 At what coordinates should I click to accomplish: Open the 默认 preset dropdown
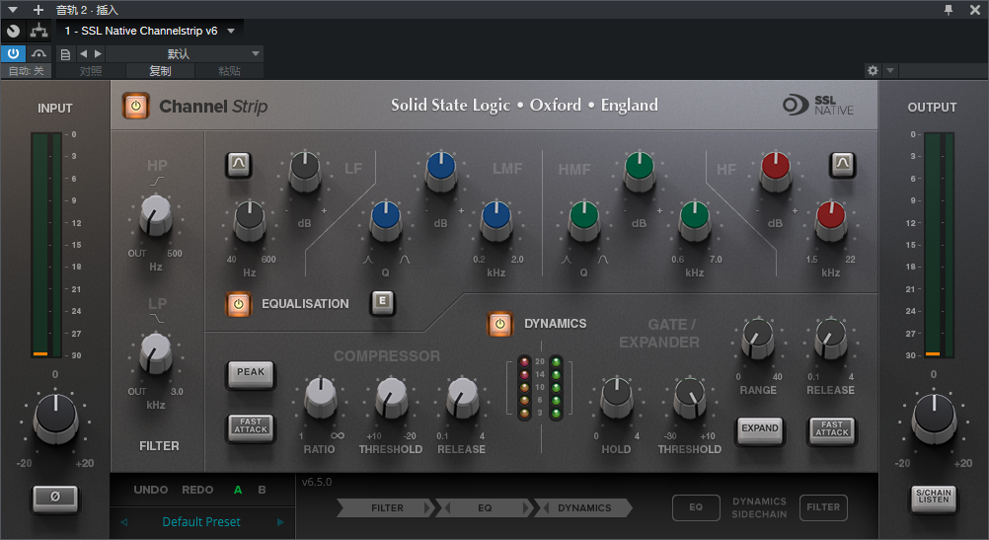[184, 54]
